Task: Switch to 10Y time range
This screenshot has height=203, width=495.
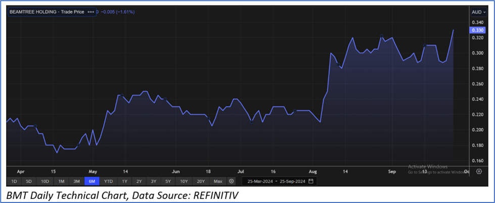Action: (185, 181)
